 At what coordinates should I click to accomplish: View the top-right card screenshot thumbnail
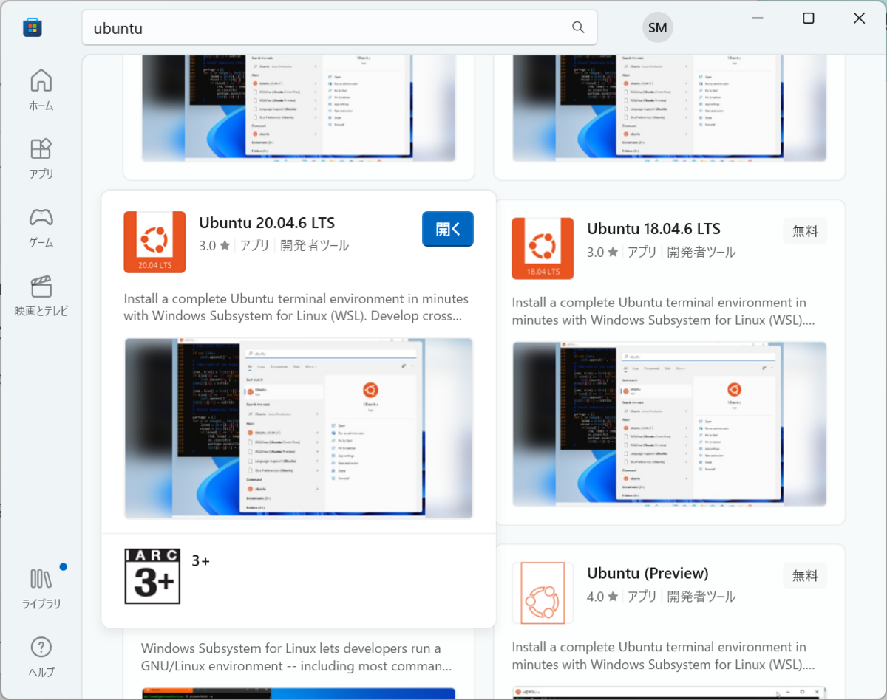(669, 109)
